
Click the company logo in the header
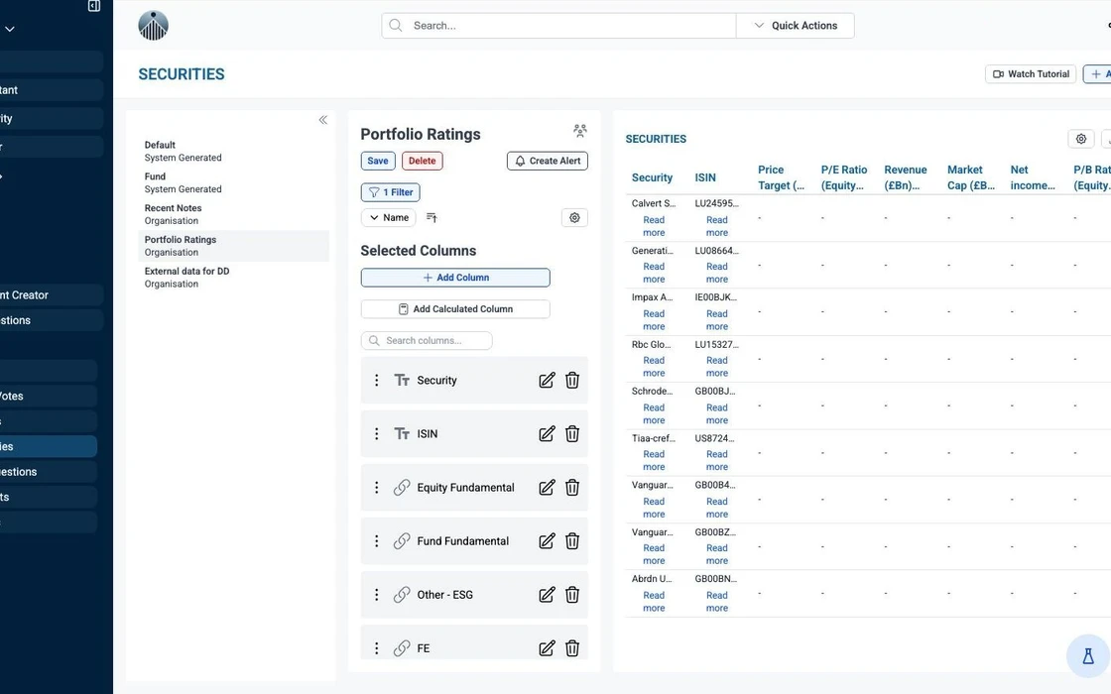point(153,26)
